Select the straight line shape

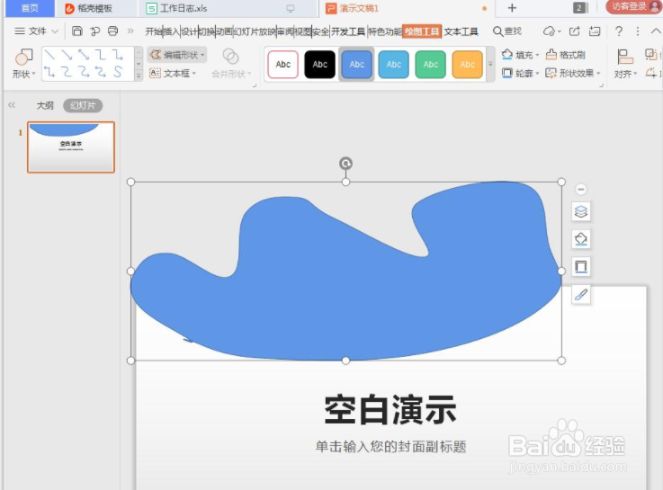click(49, 55)
